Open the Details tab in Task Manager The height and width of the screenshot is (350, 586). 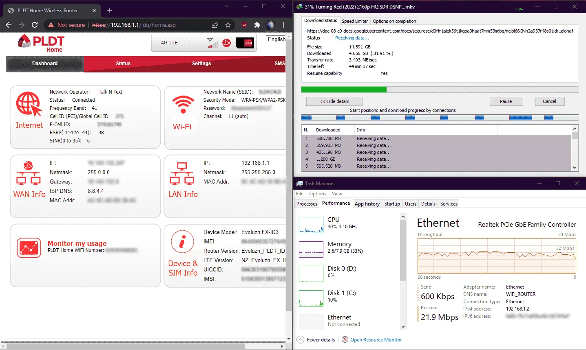(x=428, y=204)
